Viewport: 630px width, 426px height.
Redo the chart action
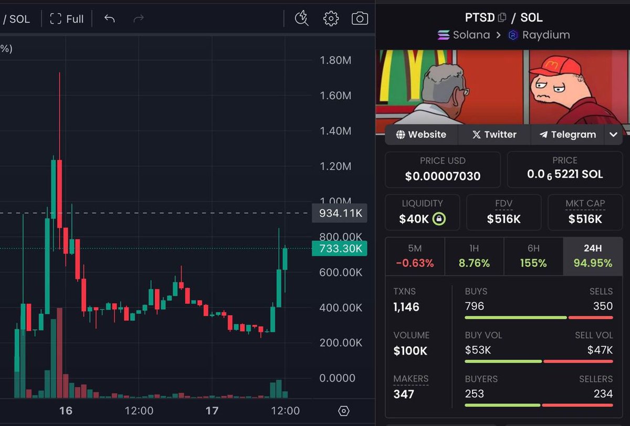(139, 19)
